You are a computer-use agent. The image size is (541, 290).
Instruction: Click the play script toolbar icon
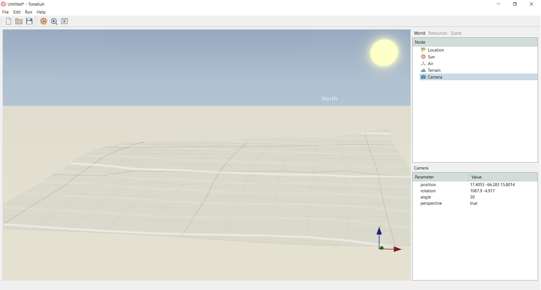[64, 21]
